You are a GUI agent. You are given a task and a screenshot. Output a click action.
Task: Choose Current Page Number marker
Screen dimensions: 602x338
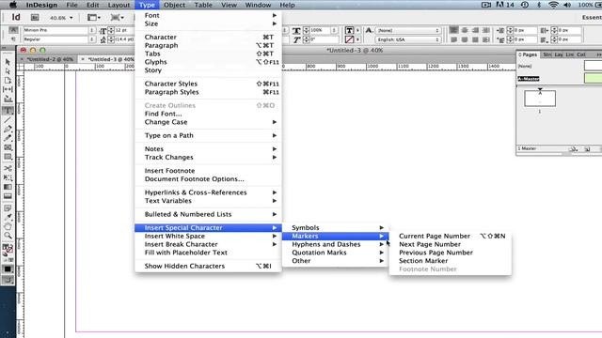(450, 236)
